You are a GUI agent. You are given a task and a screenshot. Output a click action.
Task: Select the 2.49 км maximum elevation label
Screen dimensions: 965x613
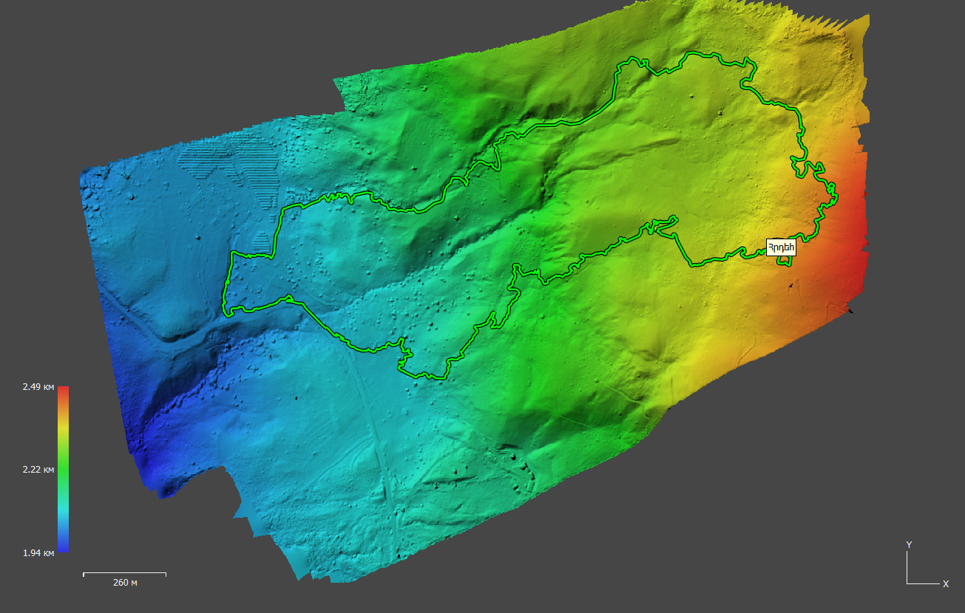coord(38,387)
